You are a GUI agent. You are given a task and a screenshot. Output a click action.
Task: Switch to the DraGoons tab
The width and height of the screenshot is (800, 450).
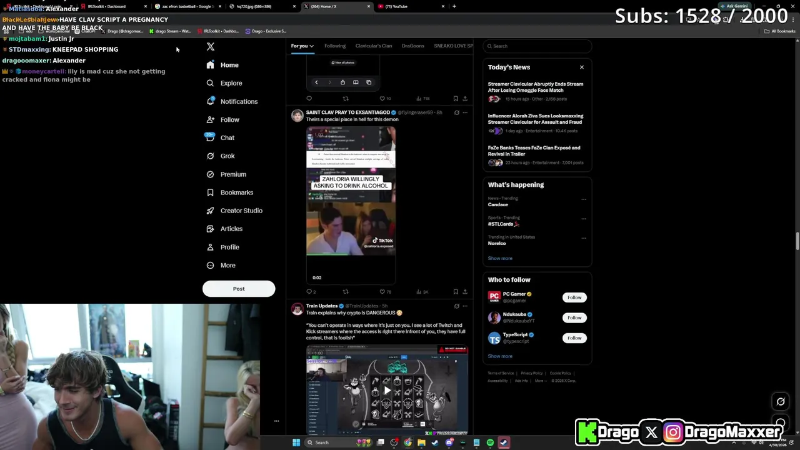(413, 46)
